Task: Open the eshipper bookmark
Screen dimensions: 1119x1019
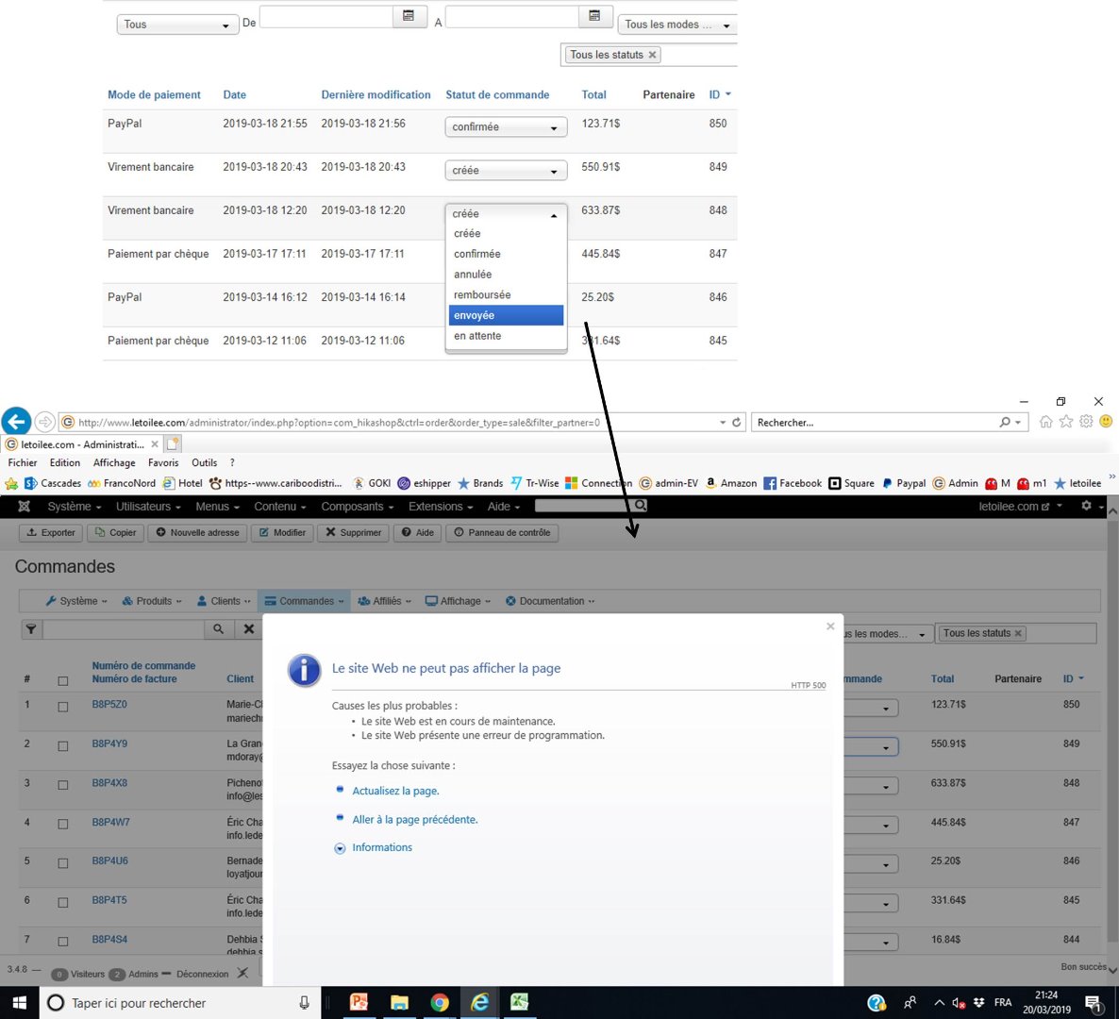Action: [x=424, y=483]
